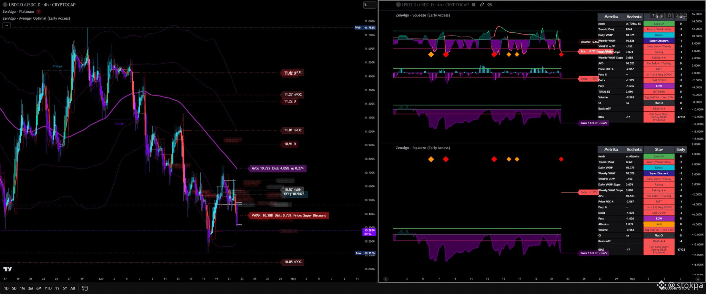Click the Basis / BTC.D: -3.695 label in lower pane
The width and height of the screenshot is (706, 294).
[x=593, y=253]
